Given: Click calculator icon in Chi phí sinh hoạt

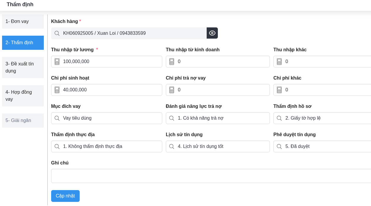Looking at the screenshot, I should coord(57,90).
